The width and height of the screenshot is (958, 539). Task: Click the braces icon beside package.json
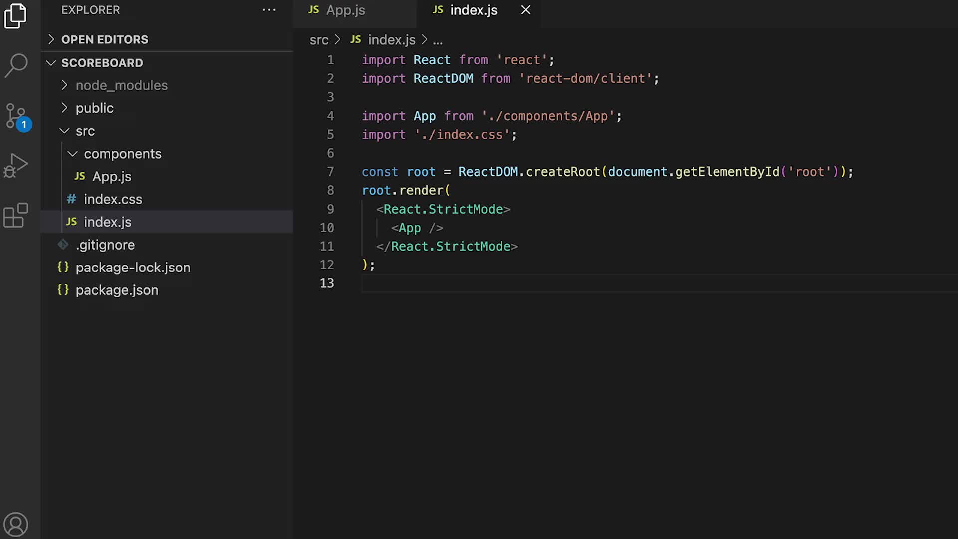pos(63,289)
